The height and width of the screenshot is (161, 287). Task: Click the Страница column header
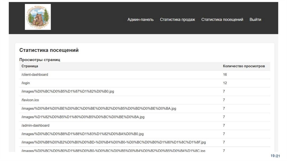(x=30, y=66)
